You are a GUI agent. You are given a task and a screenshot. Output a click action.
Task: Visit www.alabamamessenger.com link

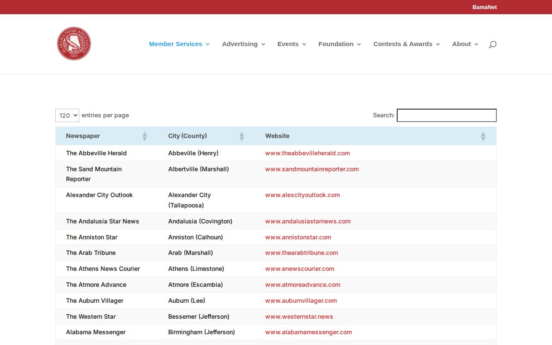308,332
